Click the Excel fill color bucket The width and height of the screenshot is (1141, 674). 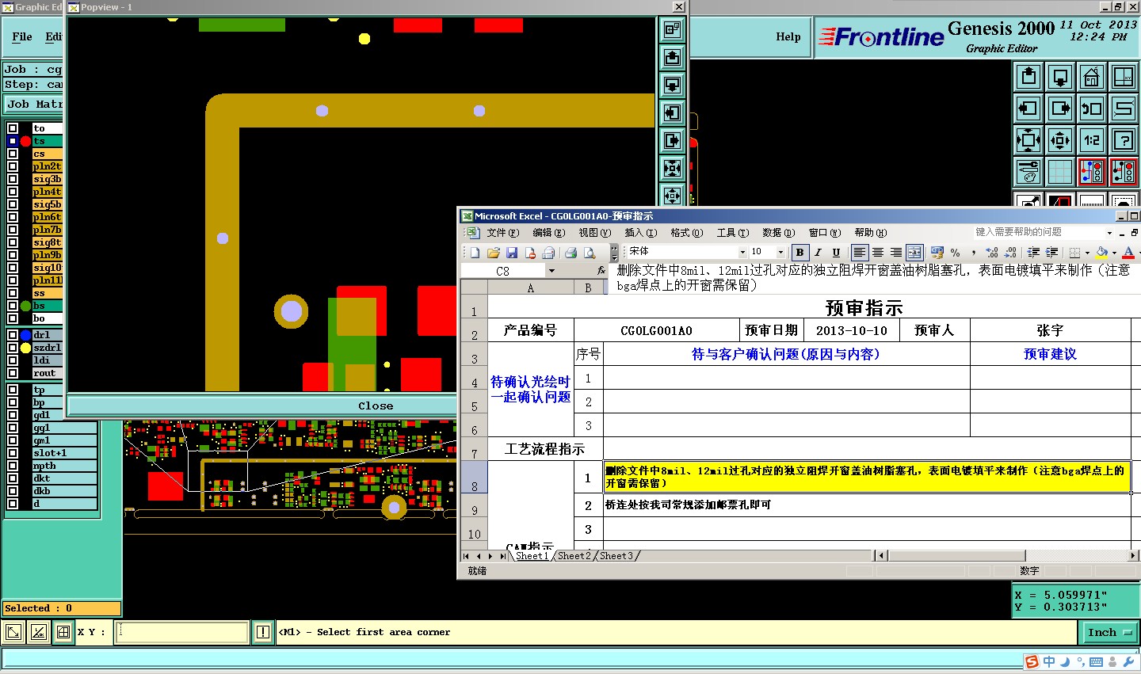(x=1102, y=253)
